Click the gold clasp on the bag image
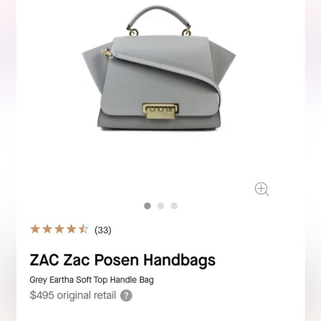Screen dimensions: 321x321 [x=161, y=111]
